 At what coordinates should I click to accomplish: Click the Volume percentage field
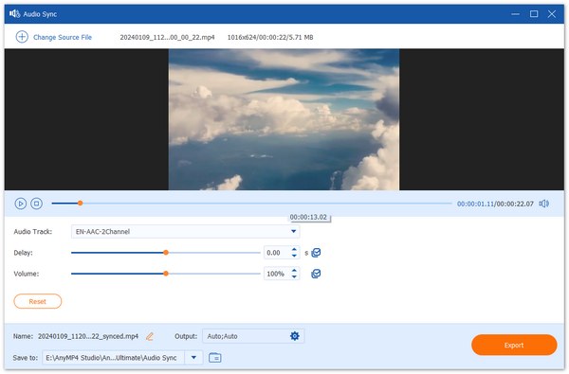point(277,274)
